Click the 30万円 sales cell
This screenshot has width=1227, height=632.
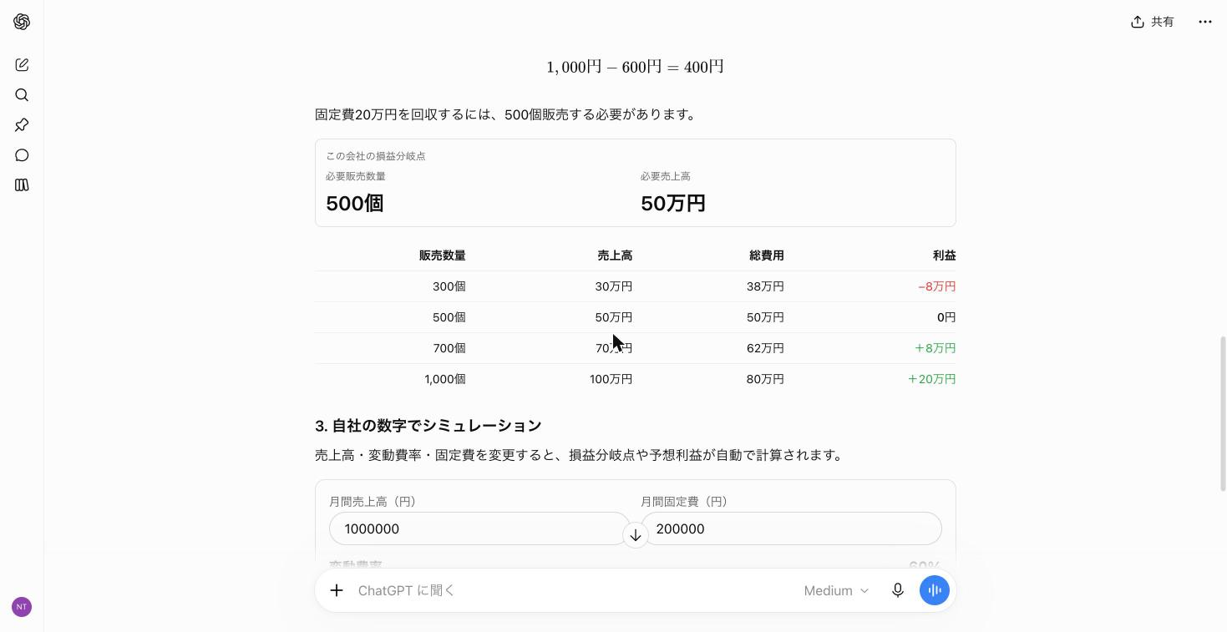[613, 286]
